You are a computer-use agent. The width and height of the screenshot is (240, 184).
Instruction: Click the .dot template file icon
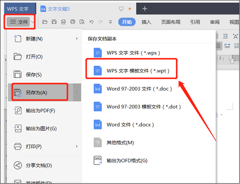click(x=98, y=107)
